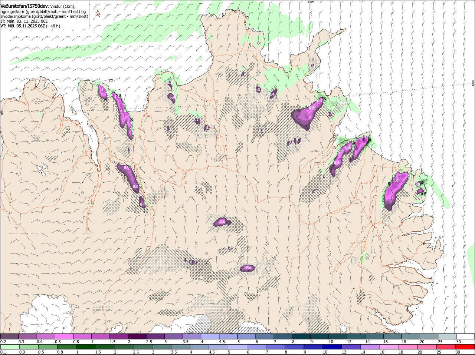
Task: Select lower-row darkest green swatch between 1 and 1.5
Action: point(86,347)
